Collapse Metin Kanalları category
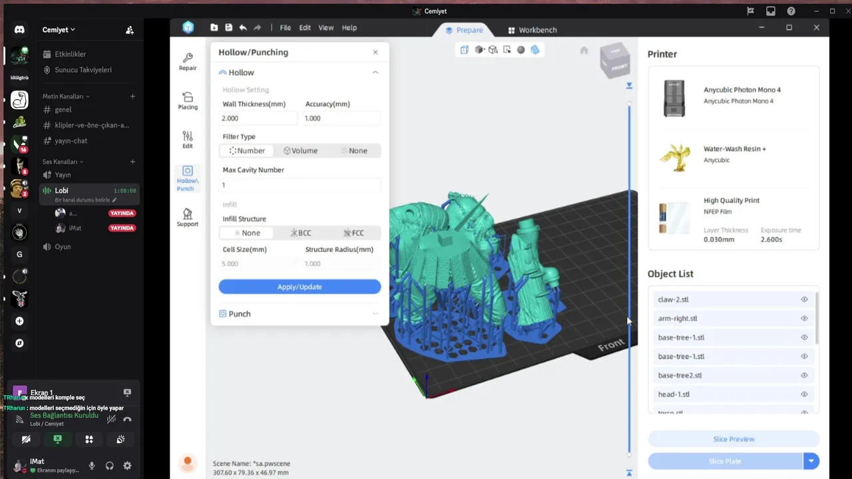This screenshot has height=479, width=852. [x=66, y=96]
